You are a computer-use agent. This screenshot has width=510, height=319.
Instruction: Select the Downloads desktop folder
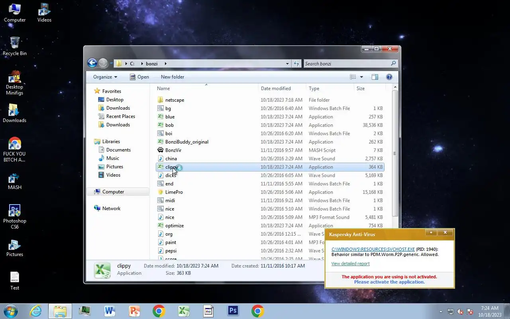pyautogui.click(x=15, y=113)
